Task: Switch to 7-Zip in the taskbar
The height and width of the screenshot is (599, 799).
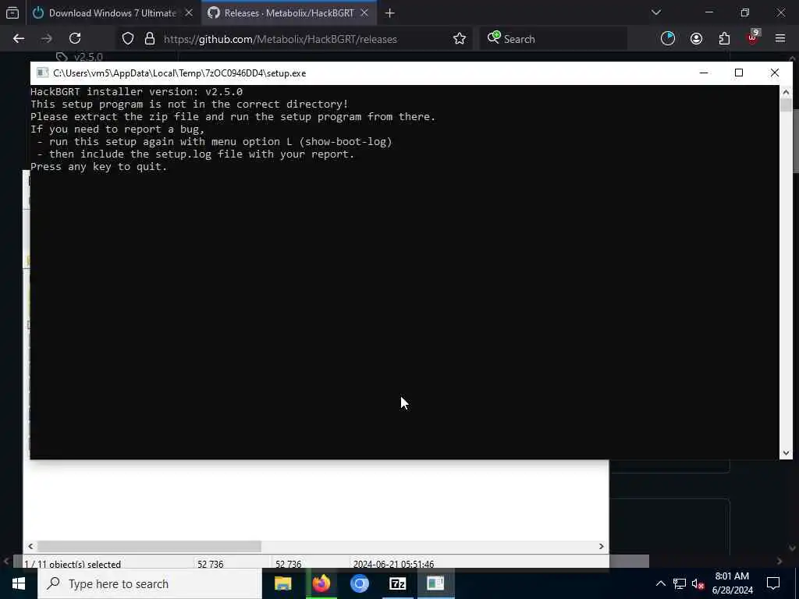Action: (397, 583)
